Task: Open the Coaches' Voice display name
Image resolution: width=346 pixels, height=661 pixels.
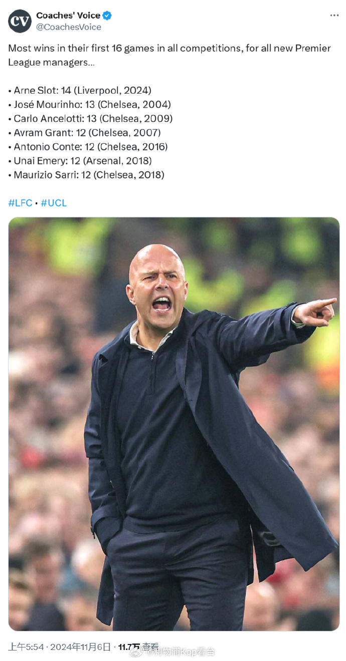Action: tap(68, 16)
